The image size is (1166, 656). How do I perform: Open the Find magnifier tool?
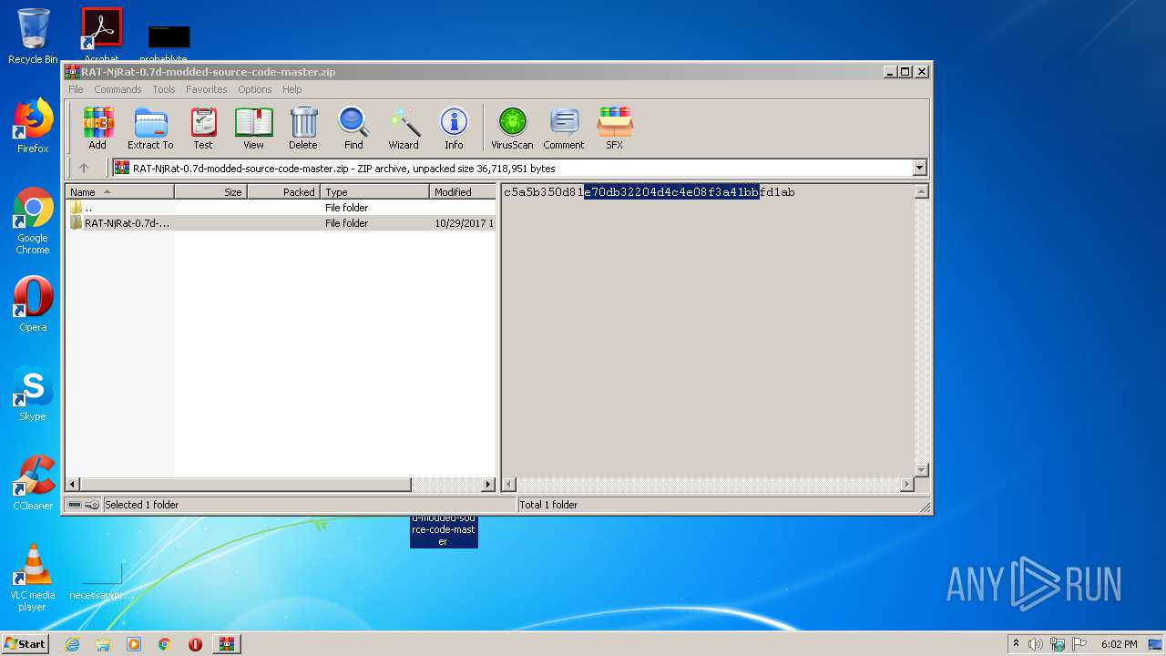point(353,128)
